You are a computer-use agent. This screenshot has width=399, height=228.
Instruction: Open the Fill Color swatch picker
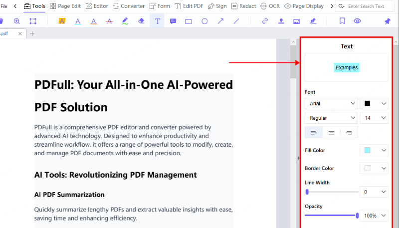pyautogui.click(x=374, y=150)
